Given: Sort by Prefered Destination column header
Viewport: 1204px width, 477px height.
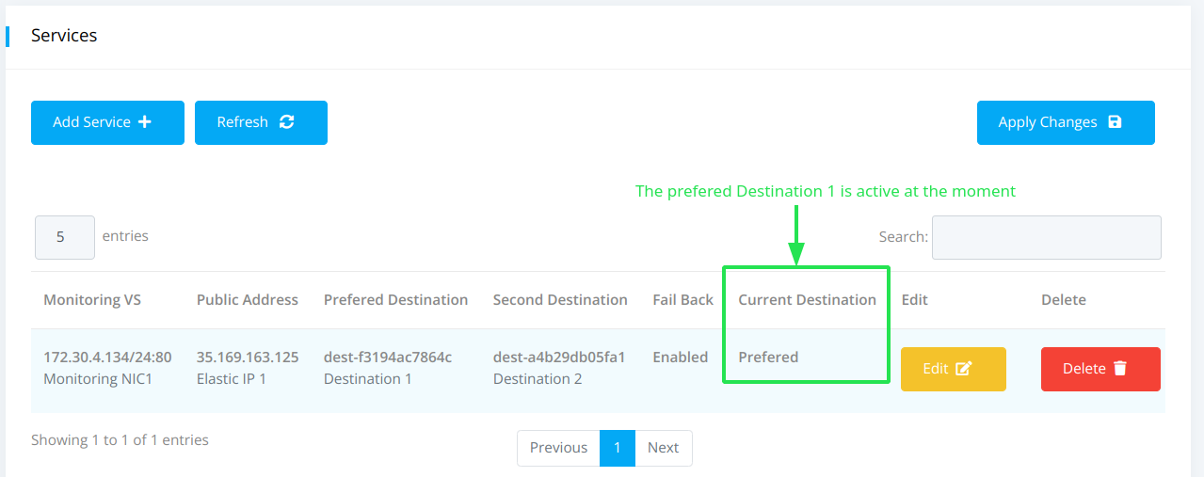Looking at the screenshot, I should point(395,300).
